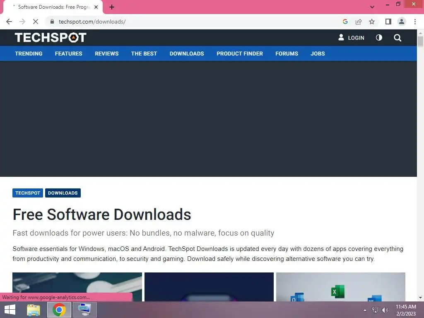Expand the tab search chevron
The width and height of the screenshot is (424, 318).
[372, 7]
